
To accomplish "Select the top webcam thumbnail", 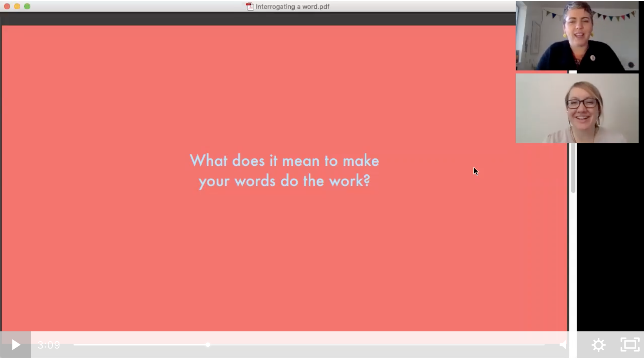I will 577,36.
